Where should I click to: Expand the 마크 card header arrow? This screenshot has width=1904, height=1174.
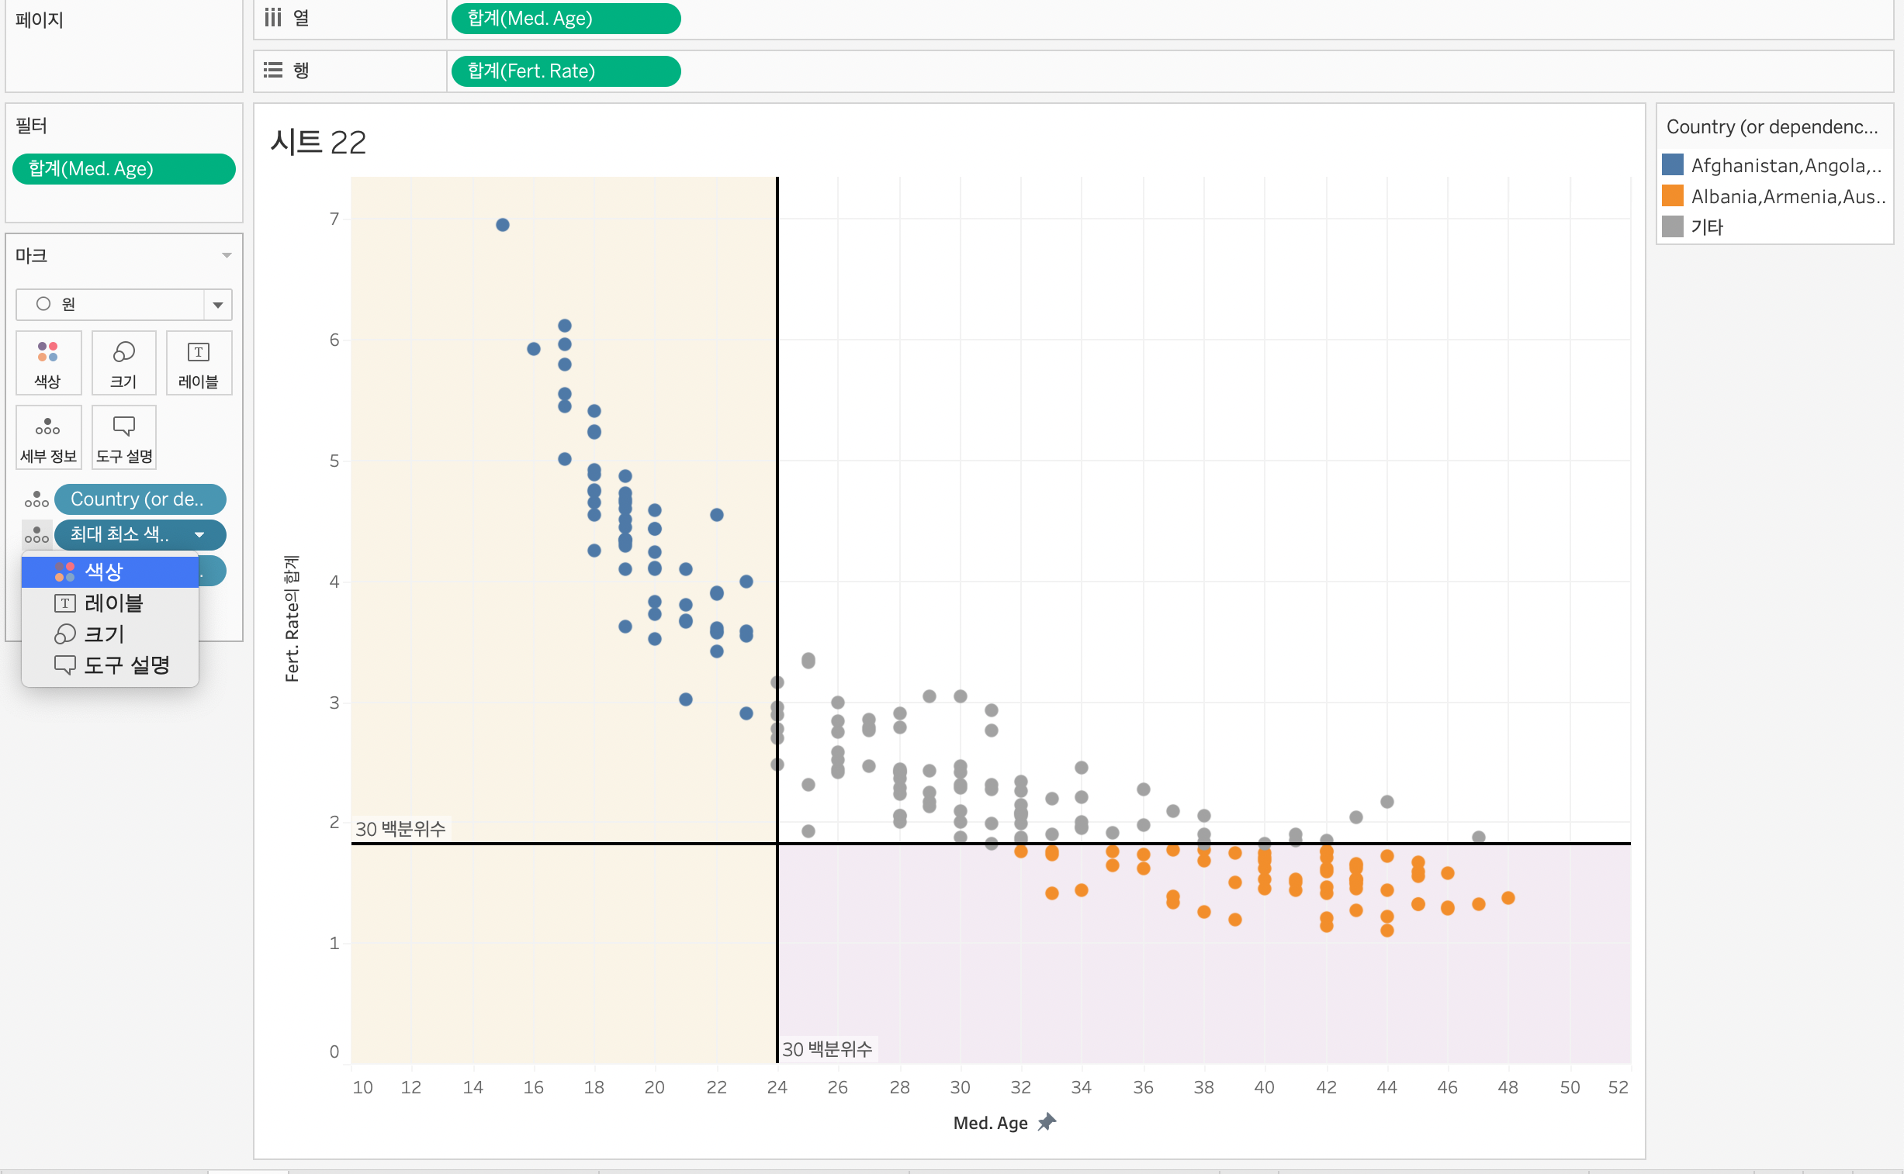(226, 255)
